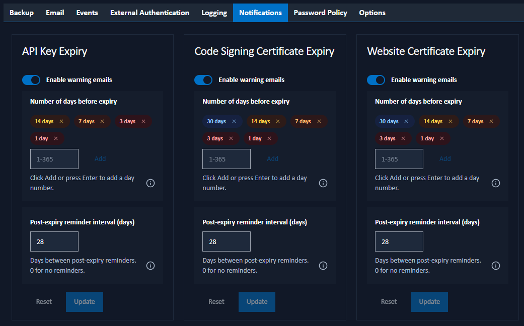This screenshot has width=524, height=326.
Task: Reset Website Certificate Expiry settings
Action: pos(389,302)
